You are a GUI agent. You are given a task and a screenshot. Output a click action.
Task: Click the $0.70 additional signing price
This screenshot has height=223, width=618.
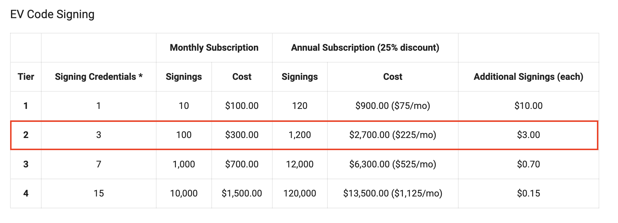(x=528, y=164)
